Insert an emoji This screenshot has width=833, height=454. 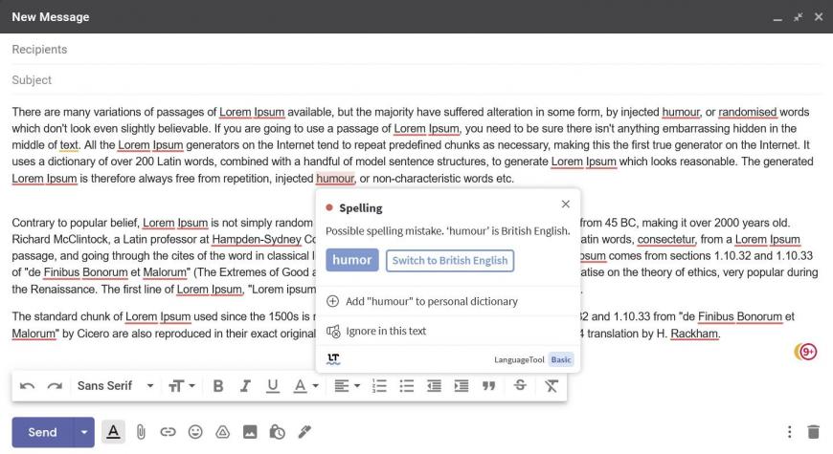tap(195, 432)
